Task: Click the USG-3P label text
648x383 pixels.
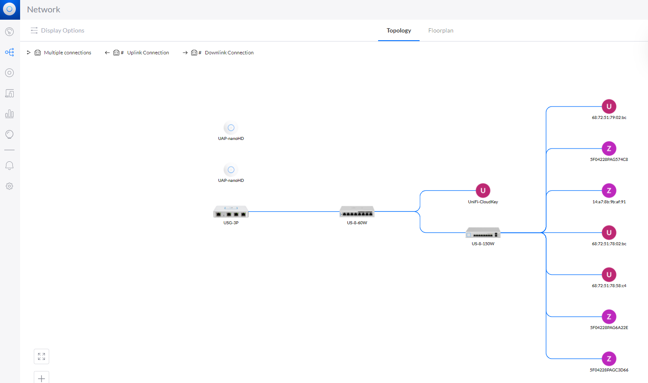Action: [x=231, y=223]
